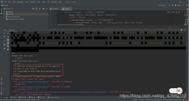Toggle soft-wrap in Run console

(8, 40)
